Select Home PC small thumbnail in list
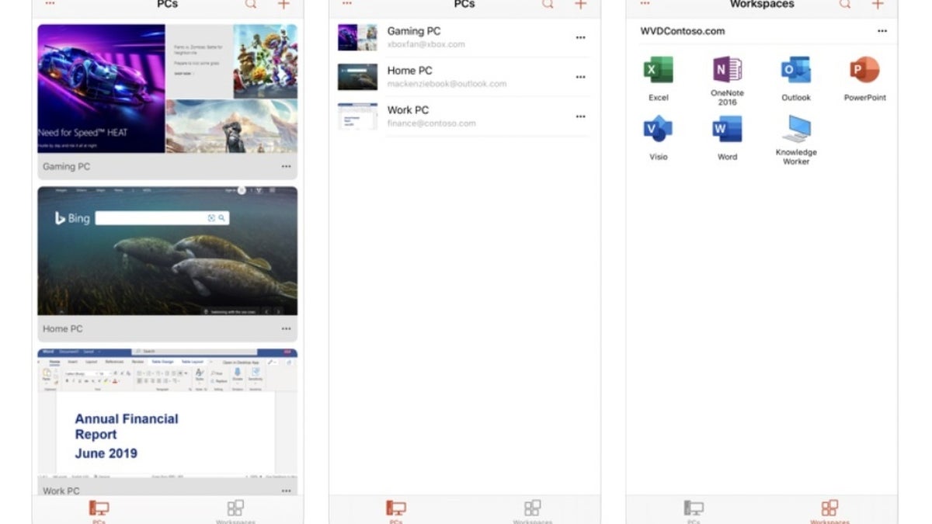 click(357, 77)
